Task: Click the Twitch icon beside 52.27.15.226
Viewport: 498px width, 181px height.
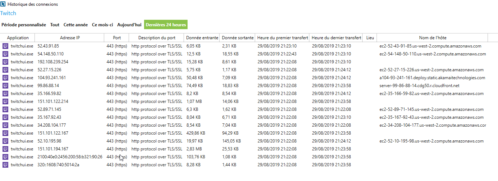Action: (x=5, y=70)
